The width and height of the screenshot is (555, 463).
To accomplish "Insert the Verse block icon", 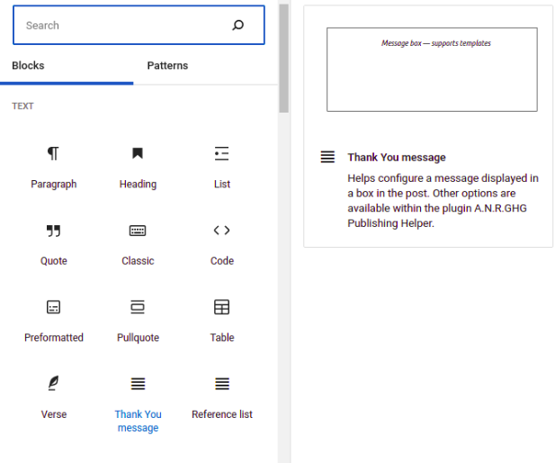I will pyautogui.click(x=53, y=384).
